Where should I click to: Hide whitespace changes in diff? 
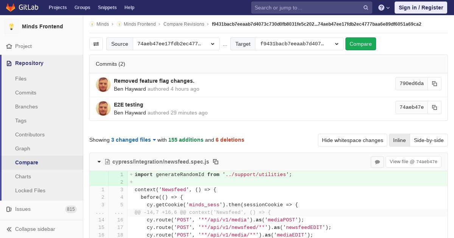[352, 140]
